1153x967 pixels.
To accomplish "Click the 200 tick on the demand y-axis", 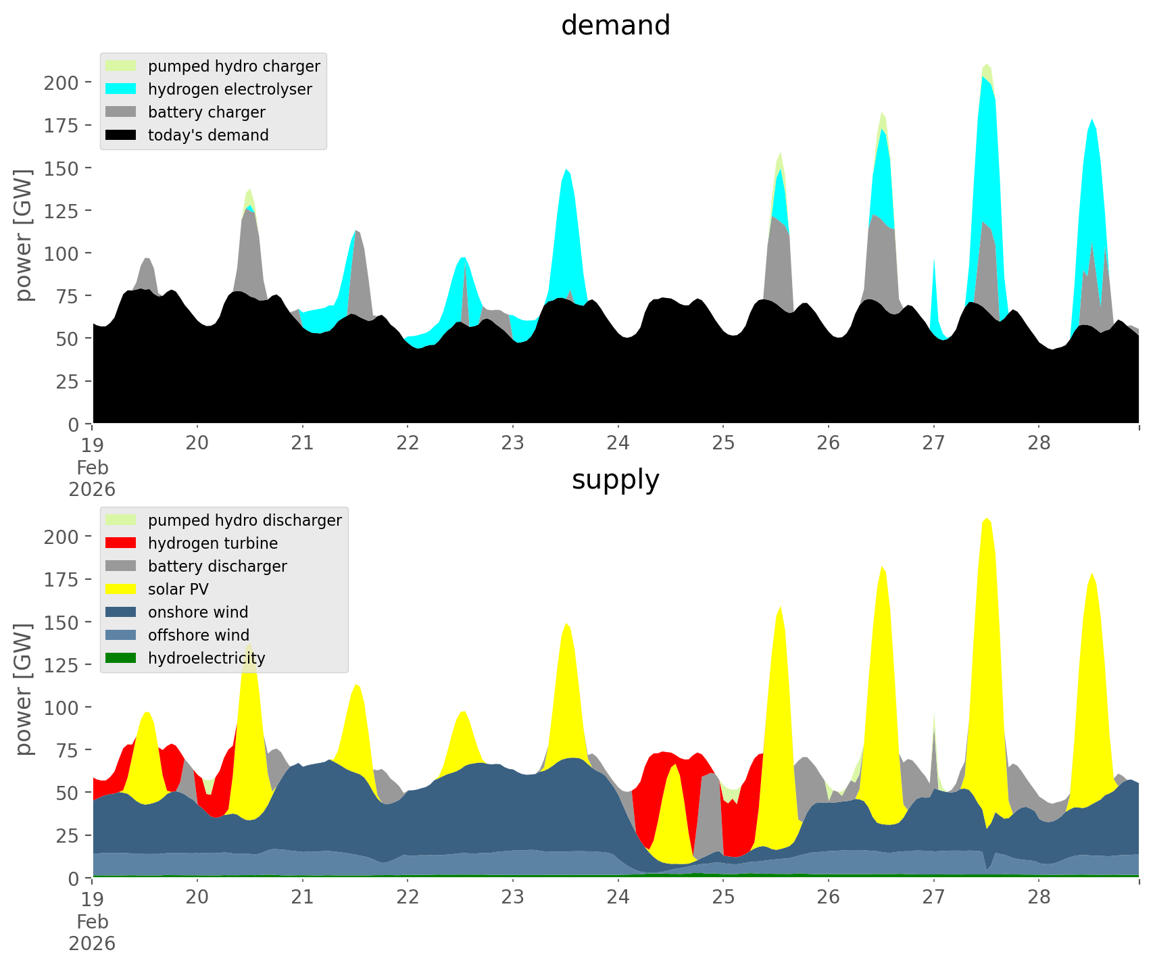I will pos(62,82).
